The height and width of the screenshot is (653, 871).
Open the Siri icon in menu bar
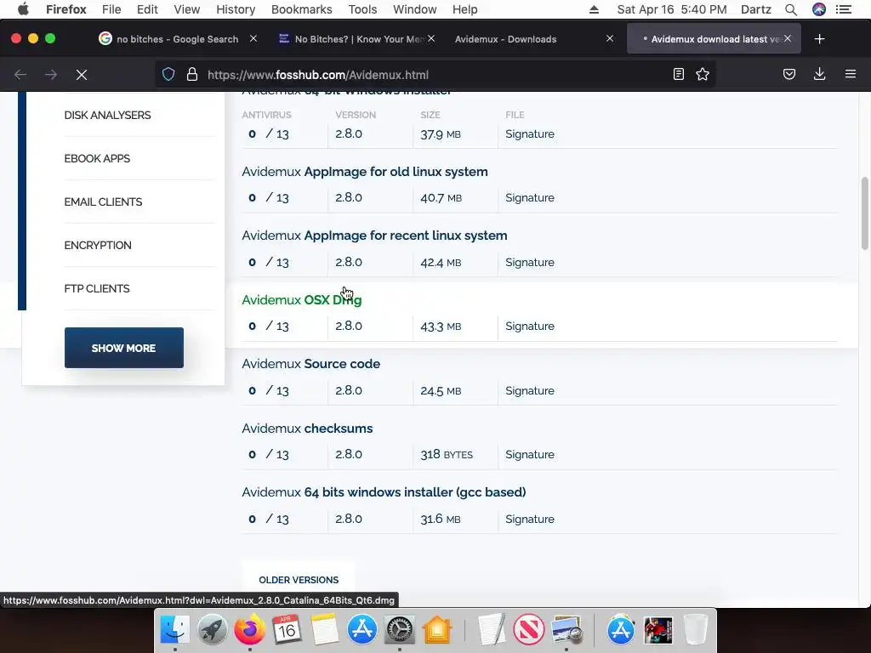819,9
